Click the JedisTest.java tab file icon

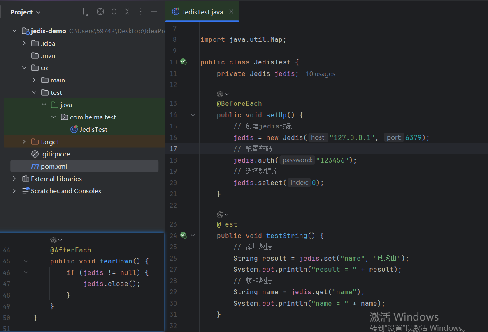[x=176, y=11]
